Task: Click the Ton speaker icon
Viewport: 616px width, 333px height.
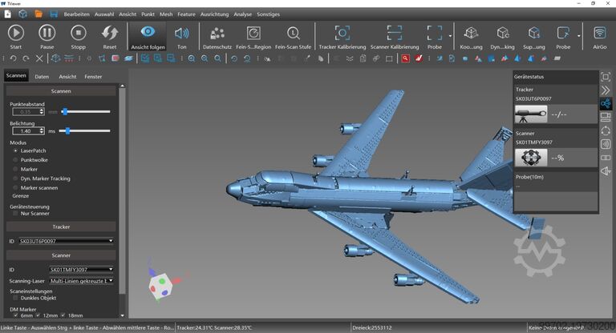Action: click(x=182, y=33)
